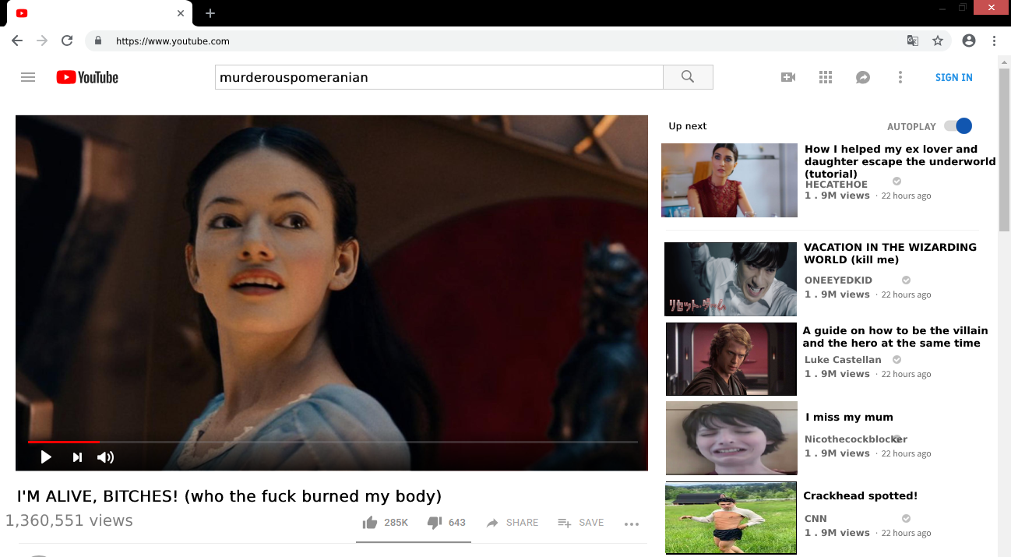Open the YouTube apps grid
Image resolution: width=1011 pixels, height=557 pixels.
(826, 77)
